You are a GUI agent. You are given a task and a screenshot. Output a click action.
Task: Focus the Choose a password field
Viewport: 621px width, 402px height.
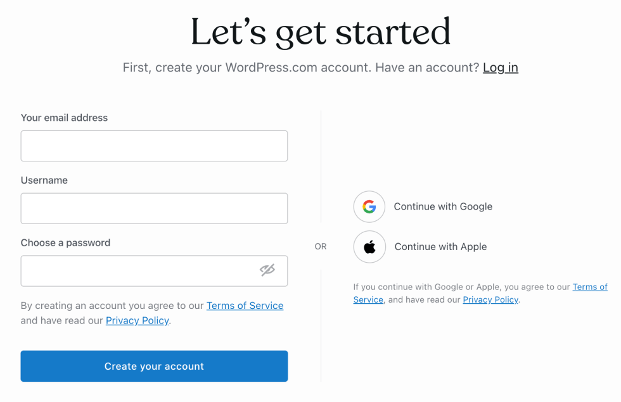click(154, 271)
